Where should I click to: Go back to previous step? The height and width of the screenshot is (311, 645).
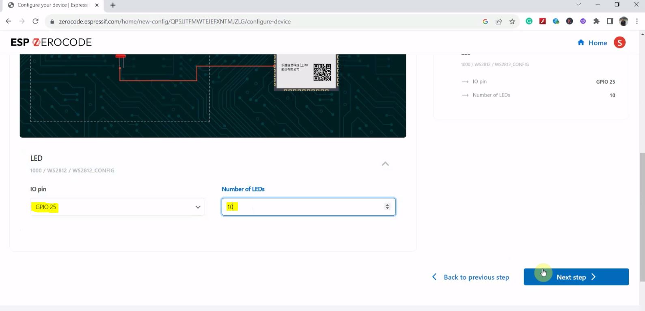[x=471, y=277]
